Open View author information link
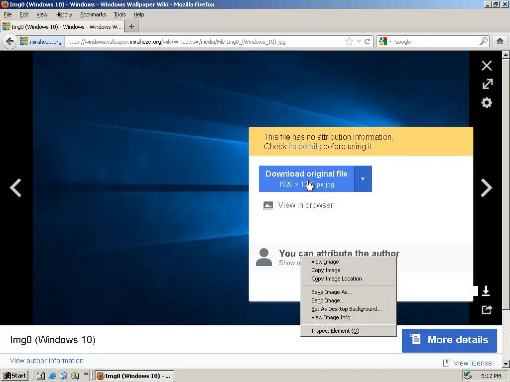 [x=46, y=361]
